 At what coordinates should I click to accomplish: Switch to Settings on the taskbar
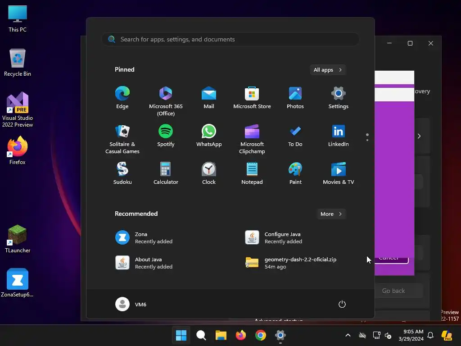click(x=280, y=335)
